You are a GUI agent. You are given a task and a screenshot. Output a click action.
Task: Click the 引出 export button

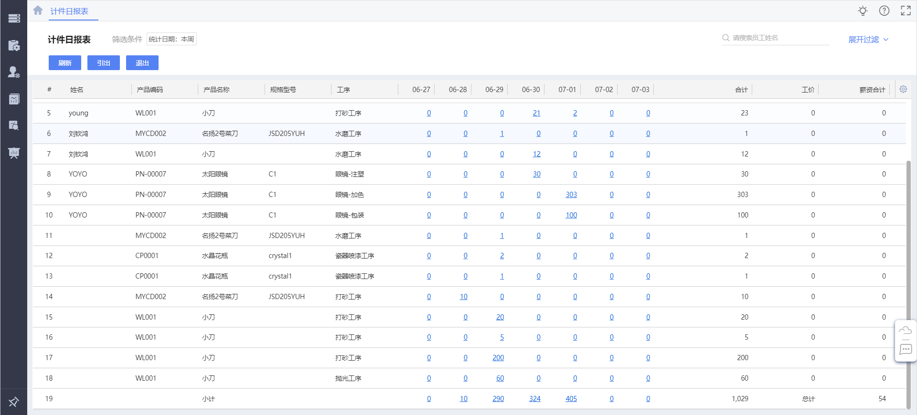[x=104, y=63]
